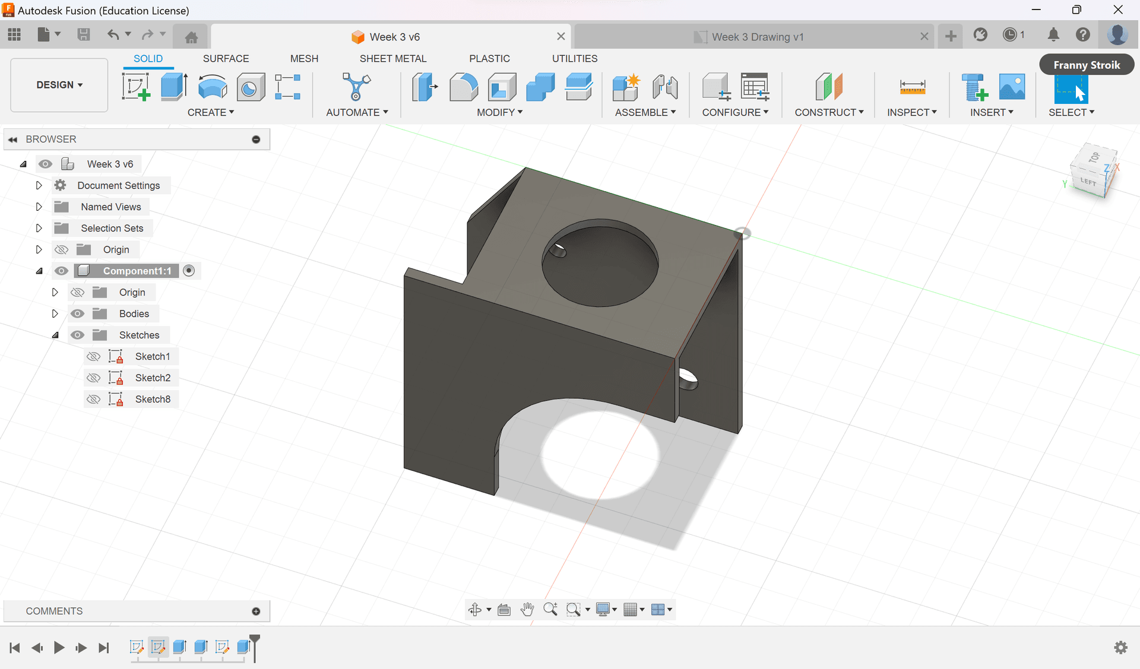This screenshot has width=1140, height=669.
Task: Switch to the PLASTIC tab
Action: tap(489, 58)
